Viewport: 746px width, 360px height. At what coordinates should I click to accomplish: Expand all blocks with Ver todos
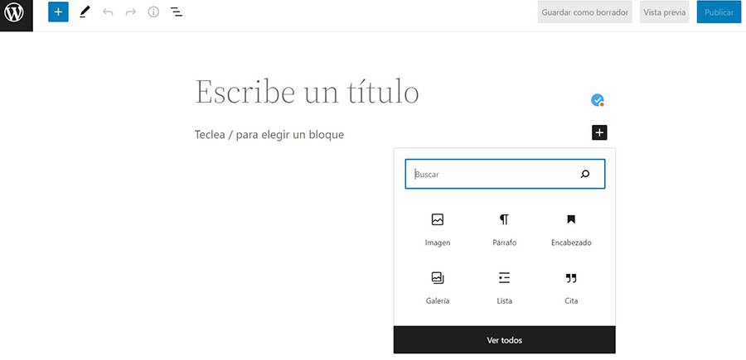click(504, 340)
